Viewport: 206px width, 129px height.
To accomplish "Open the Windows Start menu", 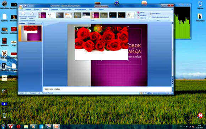I will [3, 127].
